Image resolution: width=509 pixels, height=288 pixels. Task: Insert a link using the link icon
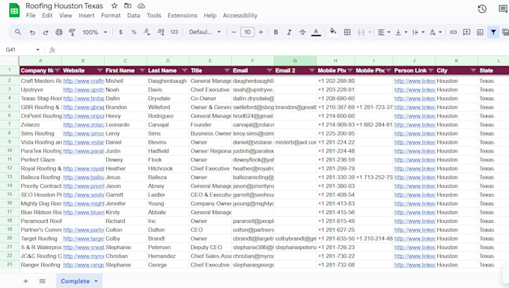click(x=453, y=32)
